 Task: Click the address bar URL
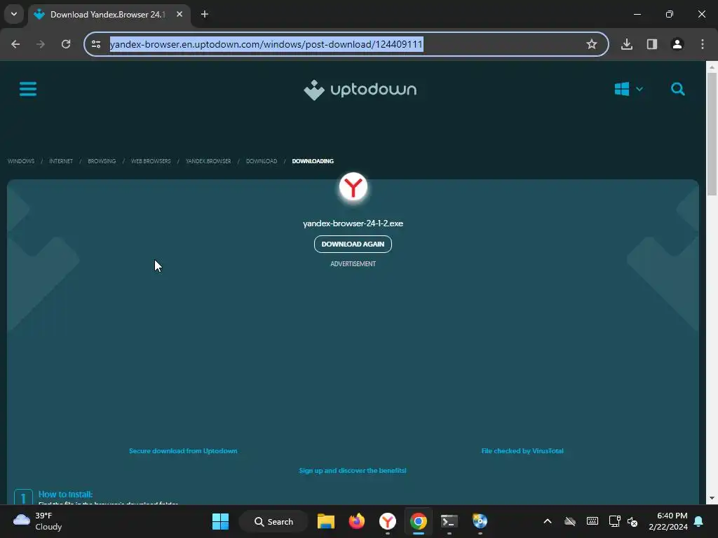pos(266,44)
